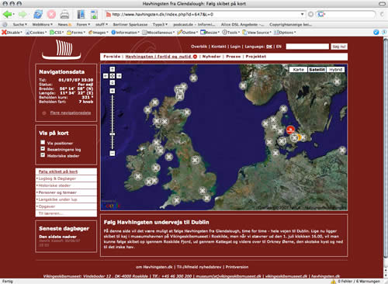Open the CSS dropdown
This screenshot has height=284, width=388.
coord(57,33)
